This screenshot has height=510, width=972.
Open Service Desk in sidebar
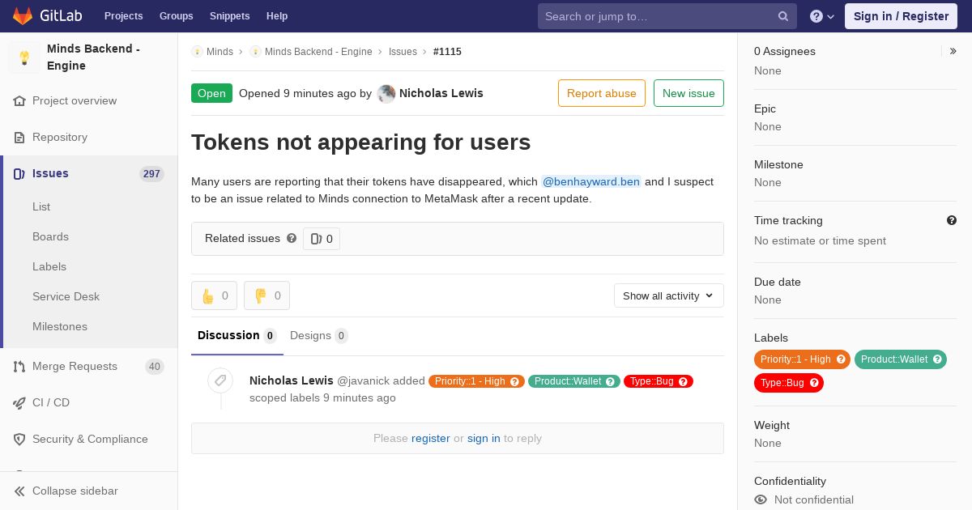tap(66, 296)
